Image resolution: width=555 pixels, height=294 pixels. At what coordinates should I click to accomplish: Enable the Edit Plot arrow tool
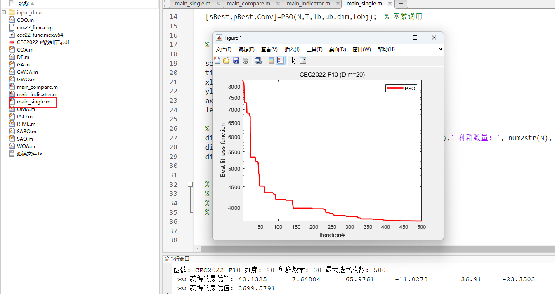point(294,60)
